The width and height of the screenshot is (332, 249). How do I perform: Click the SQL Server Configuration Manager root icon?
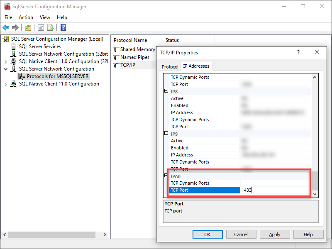coord(6,39)
